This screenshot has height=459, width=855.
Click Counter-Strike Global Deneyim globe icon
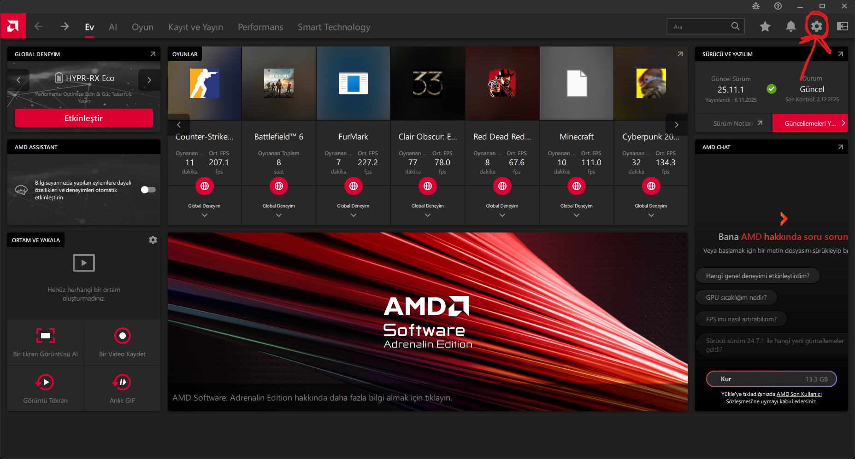205,186
